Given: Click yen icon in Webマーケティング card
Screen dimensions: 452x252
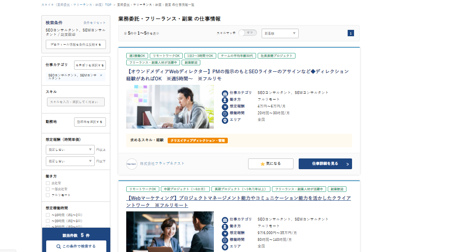Looking at the screenshot, I should [225, 234].
